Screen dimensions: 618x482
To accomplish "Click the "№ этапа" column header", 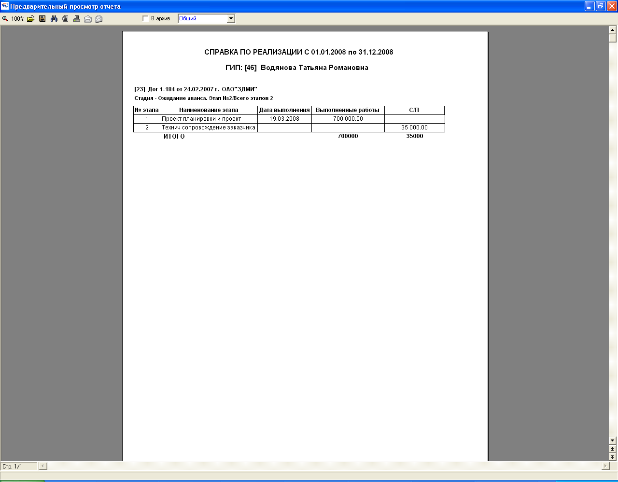I will (147, 110).
